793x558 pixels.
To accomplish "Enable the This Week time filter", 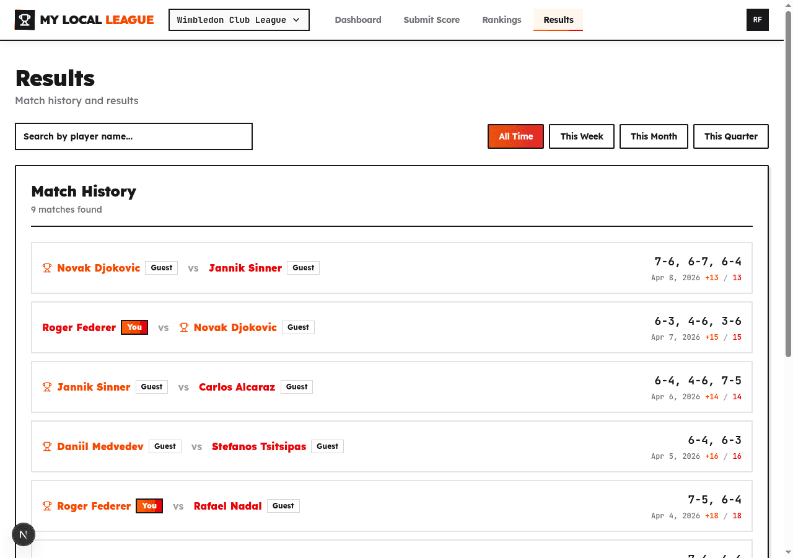I will [x=581, y=136].
